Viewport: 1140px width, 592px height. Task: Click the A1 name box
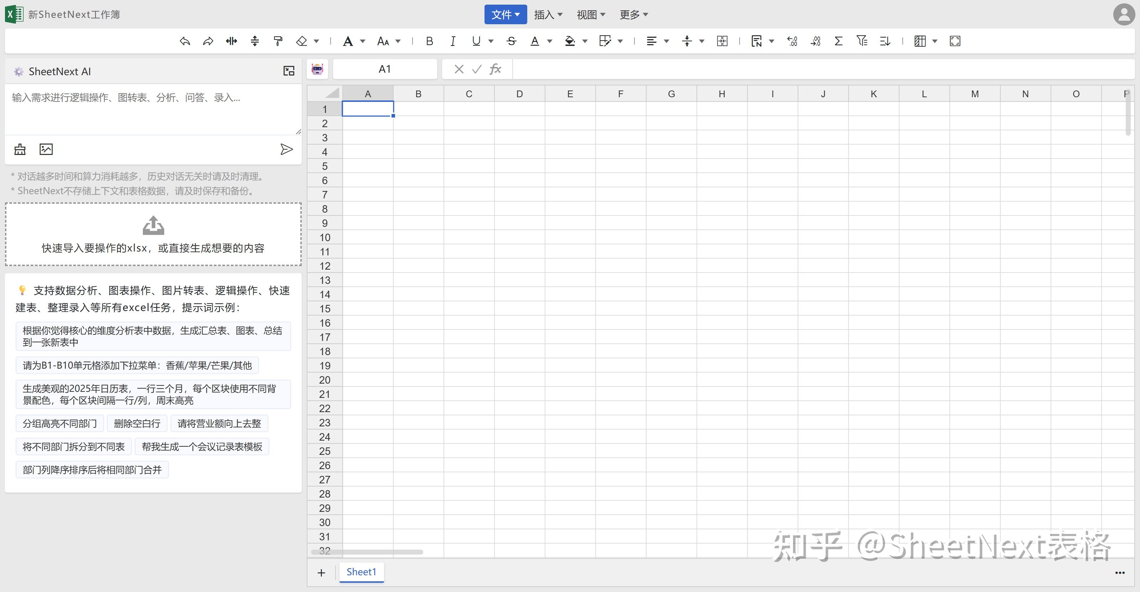[x=385, y=69]
